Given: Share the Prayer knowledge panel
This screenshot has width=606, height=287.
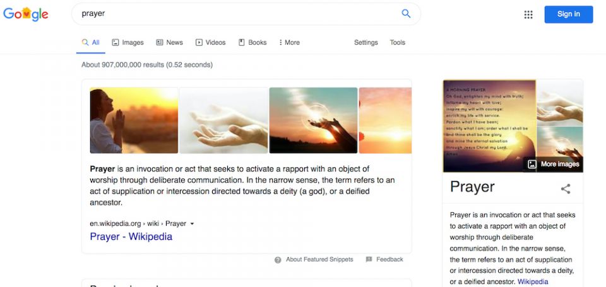Looking at the screenshot, I should (x=566, y=189).
